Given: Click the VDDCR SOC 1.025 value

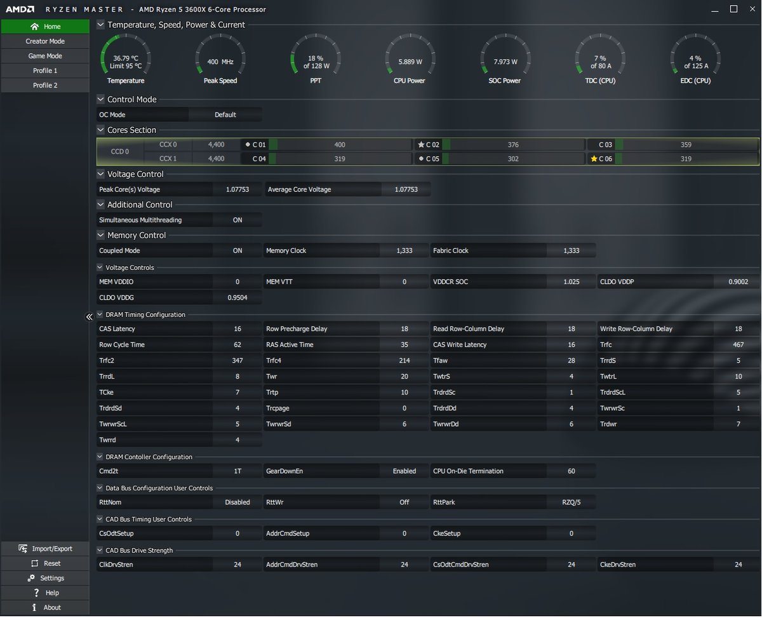Looking at the screenshot, I should (x=571, y=281).
